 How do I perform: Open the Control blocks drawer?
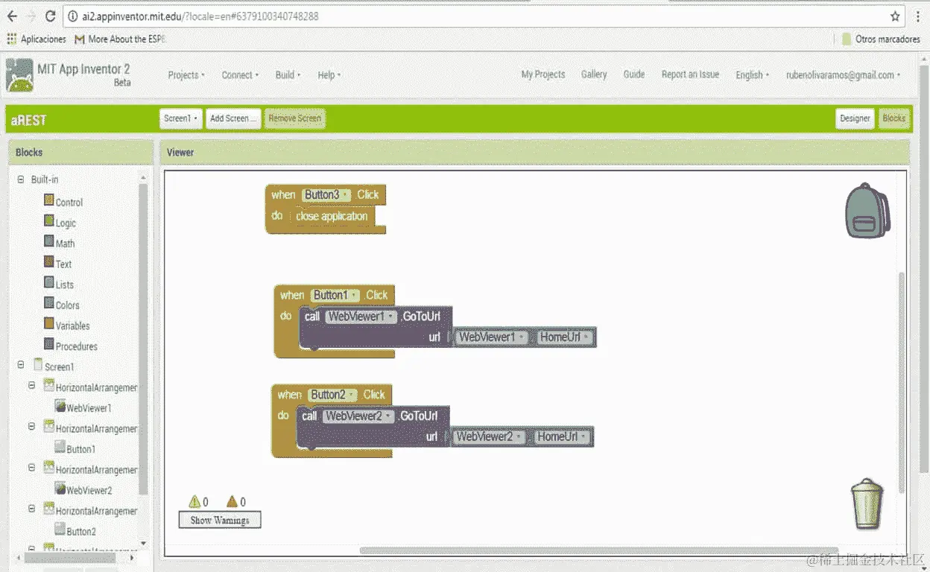(x=68, y=202)
